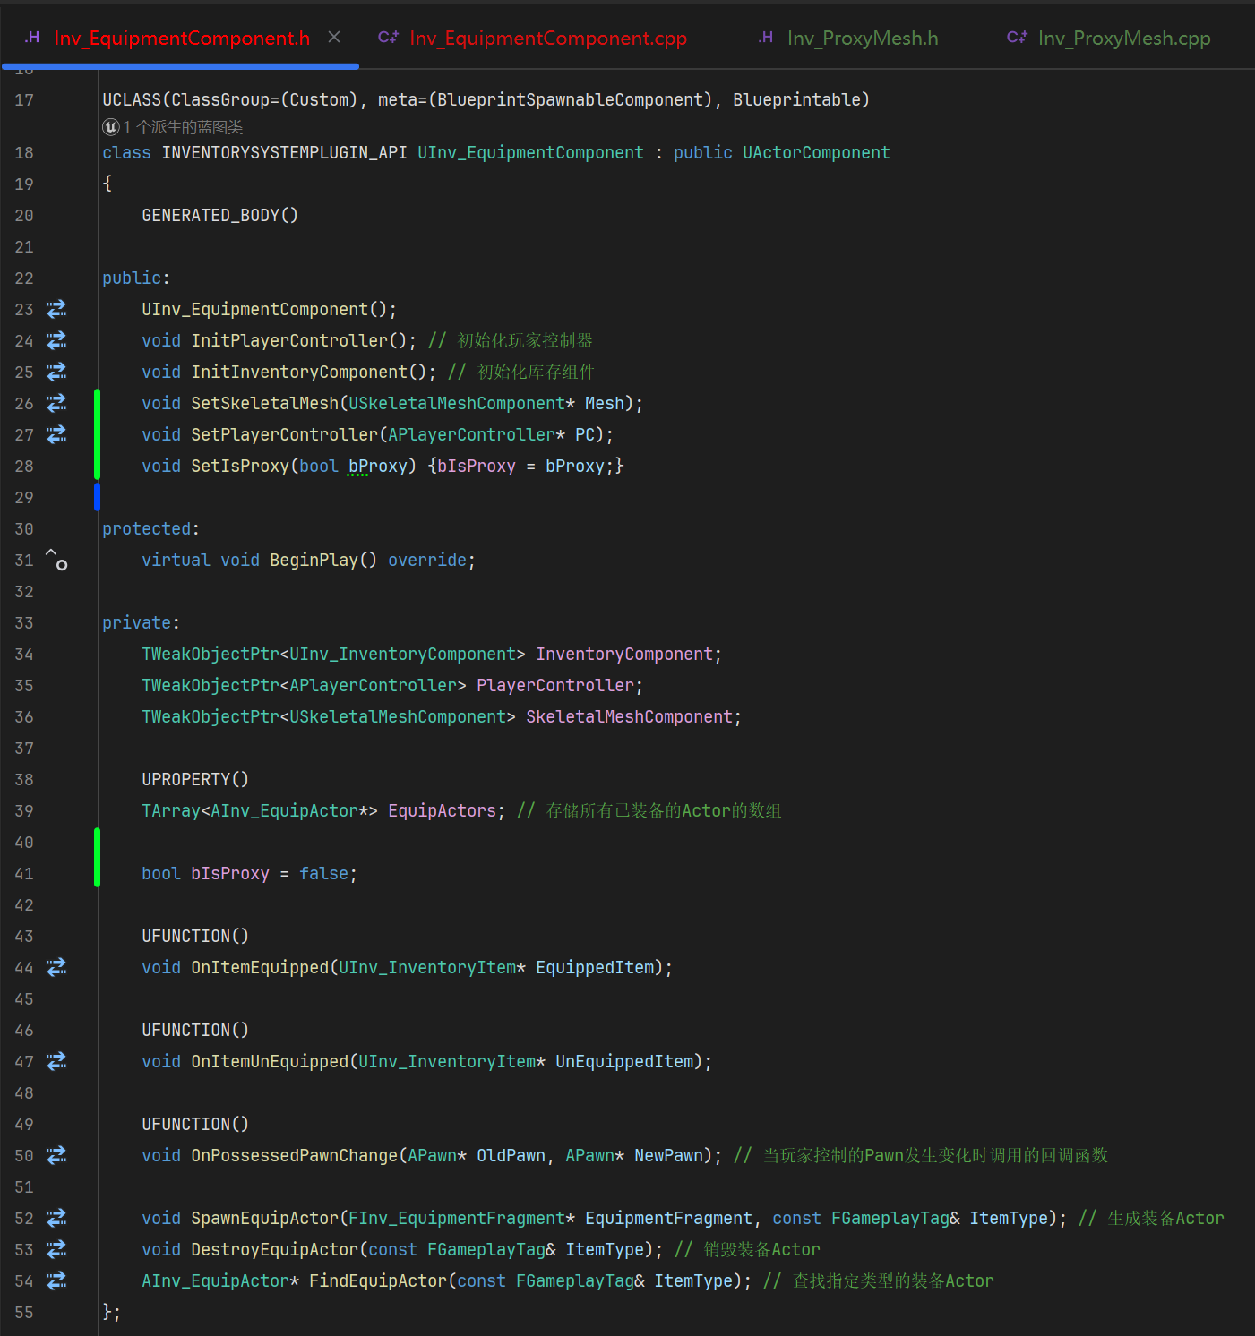Click the blue change marker at line 29
Screen dimensions: 1255x1336
(97, 497)
